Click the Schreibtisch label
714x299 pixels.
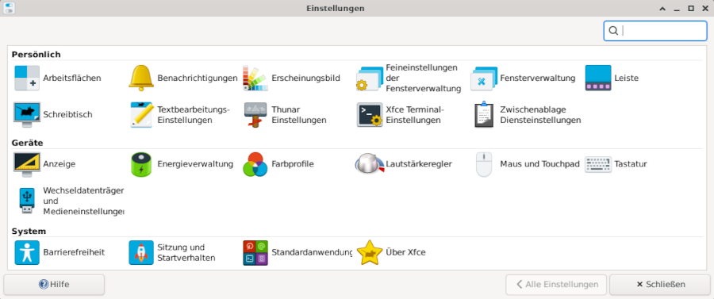click(68, 115)
